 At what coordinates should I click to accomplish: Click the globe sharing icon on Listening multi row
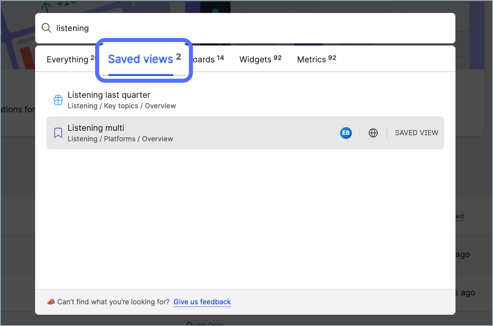pyautogui.click(x=373, y=133)
